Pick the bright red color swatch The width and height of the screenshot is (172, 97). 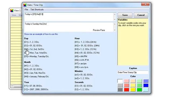[127, 90]
